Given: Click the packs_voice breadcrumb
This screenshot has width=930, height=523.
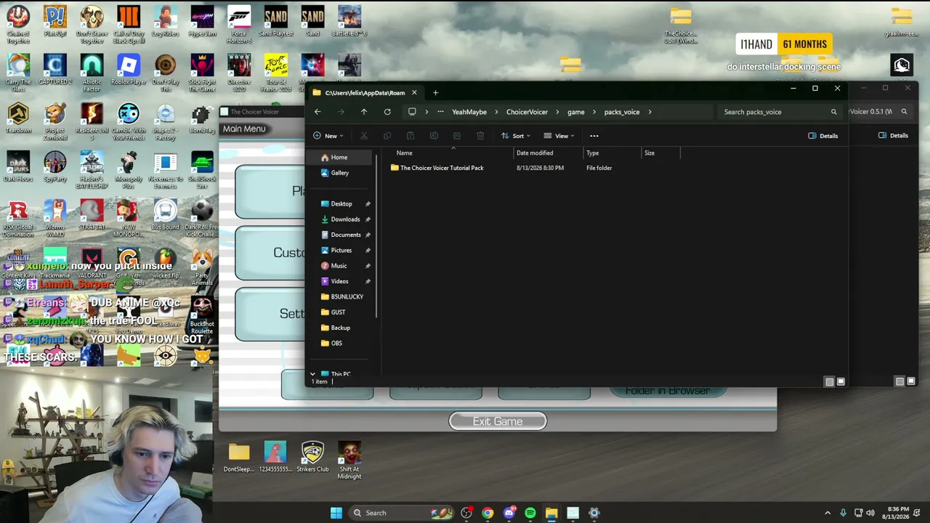Looking at the screenshot, I should tap(622, 112).
